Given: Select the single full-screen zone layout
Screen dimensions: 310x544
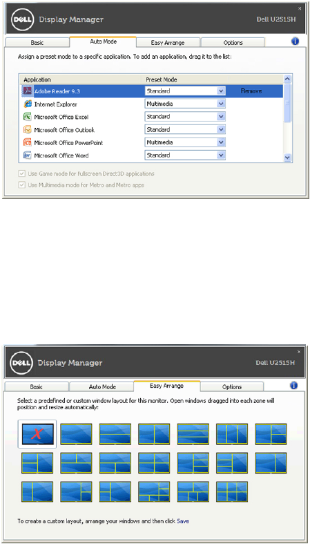Looking at the screenshot, I should coord(76,434).
